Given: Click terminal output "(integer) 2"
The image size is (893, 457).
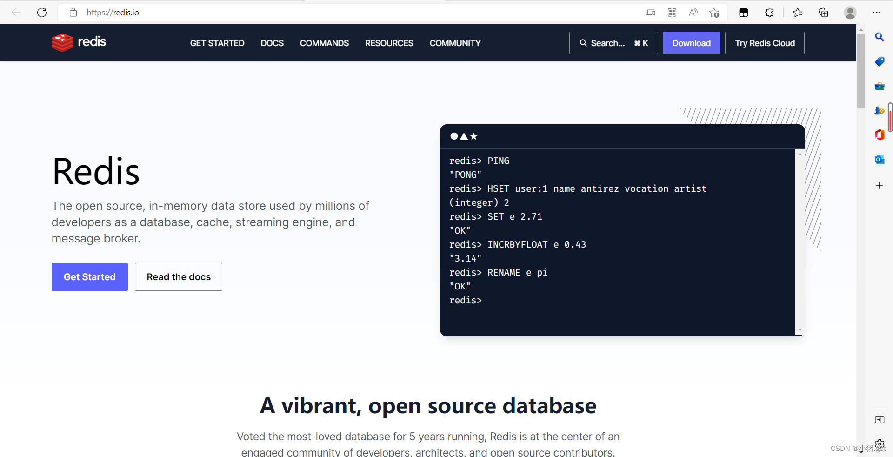Looking at the screenshot, I should pyautogui.click(x=479, y=202).
